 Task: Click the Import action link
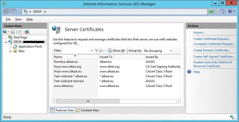point(199,33)
